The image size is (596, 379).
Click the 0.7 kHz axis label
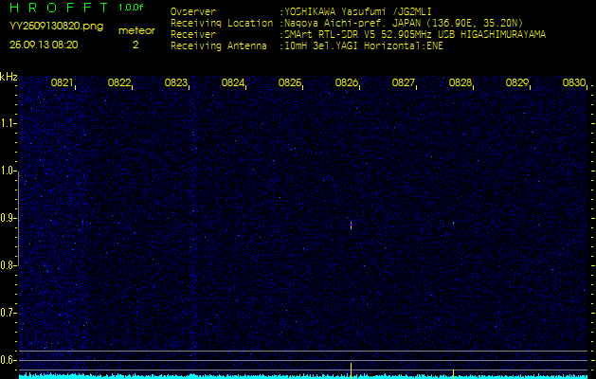[x=9, y=312]
